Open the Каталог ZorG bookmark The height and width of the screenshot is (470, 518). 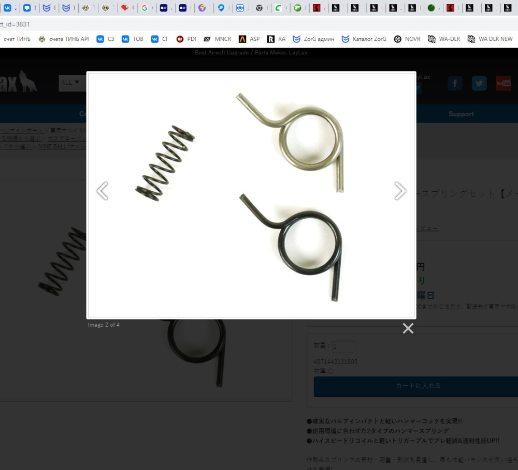[x=364, y=39]
